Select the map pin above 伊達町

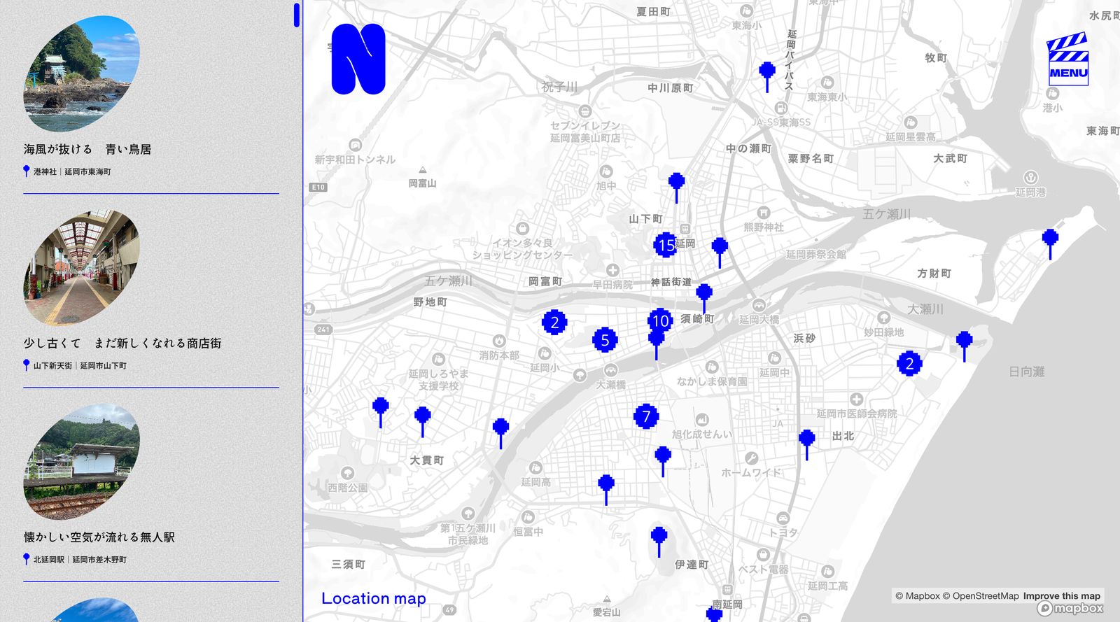click(x=659, y=542)
